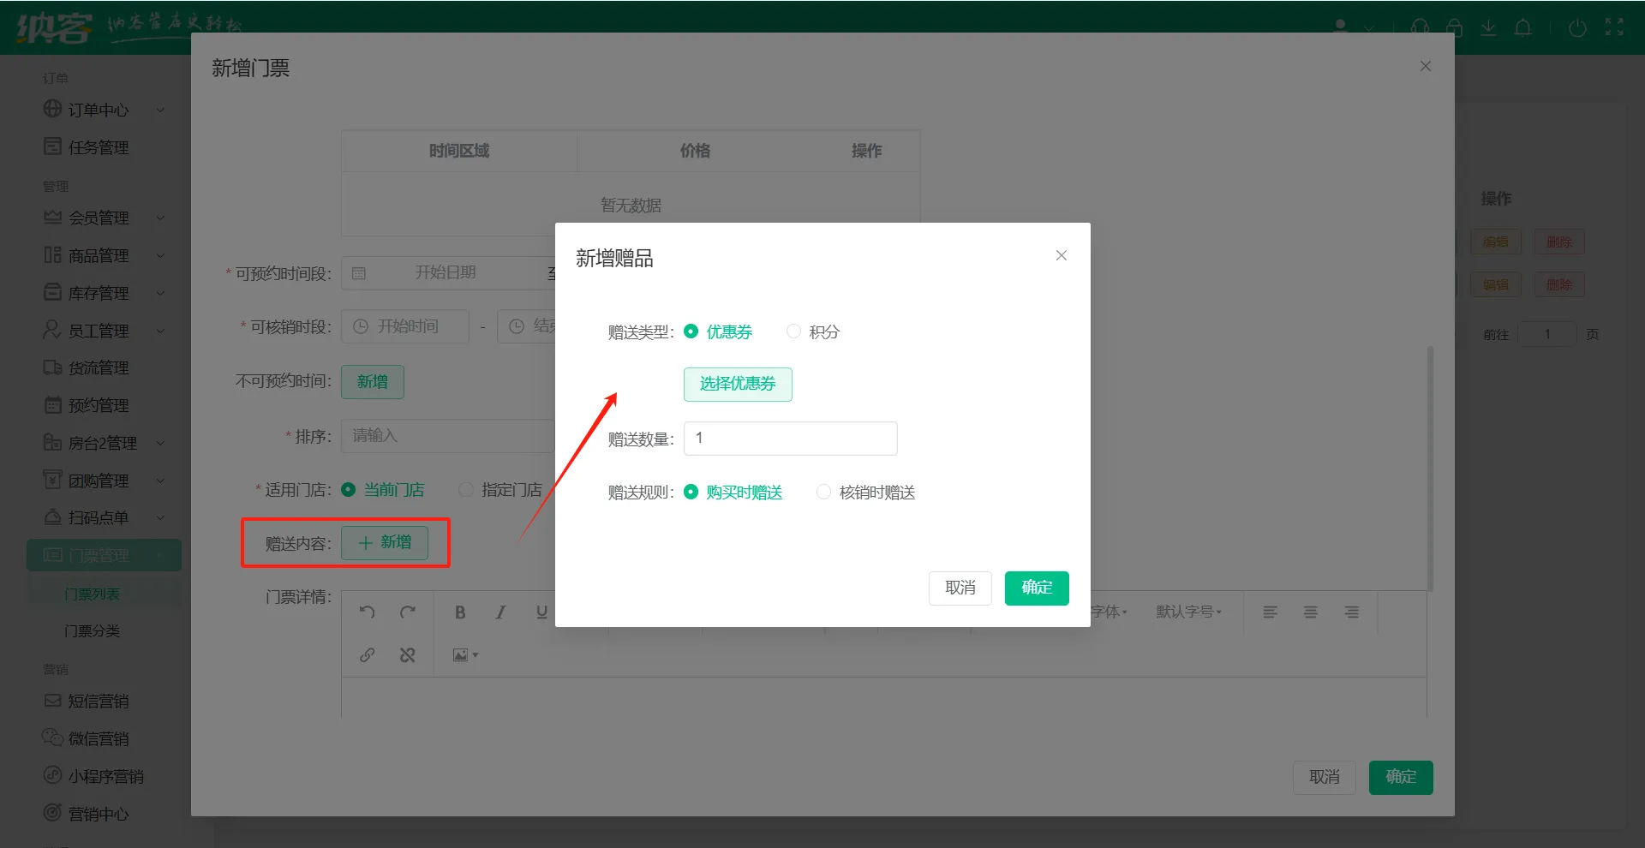The height and width of the screenshot is (848, 1645).
Task: Open 任务管理 in the sidebar
Action: point(98,147)
